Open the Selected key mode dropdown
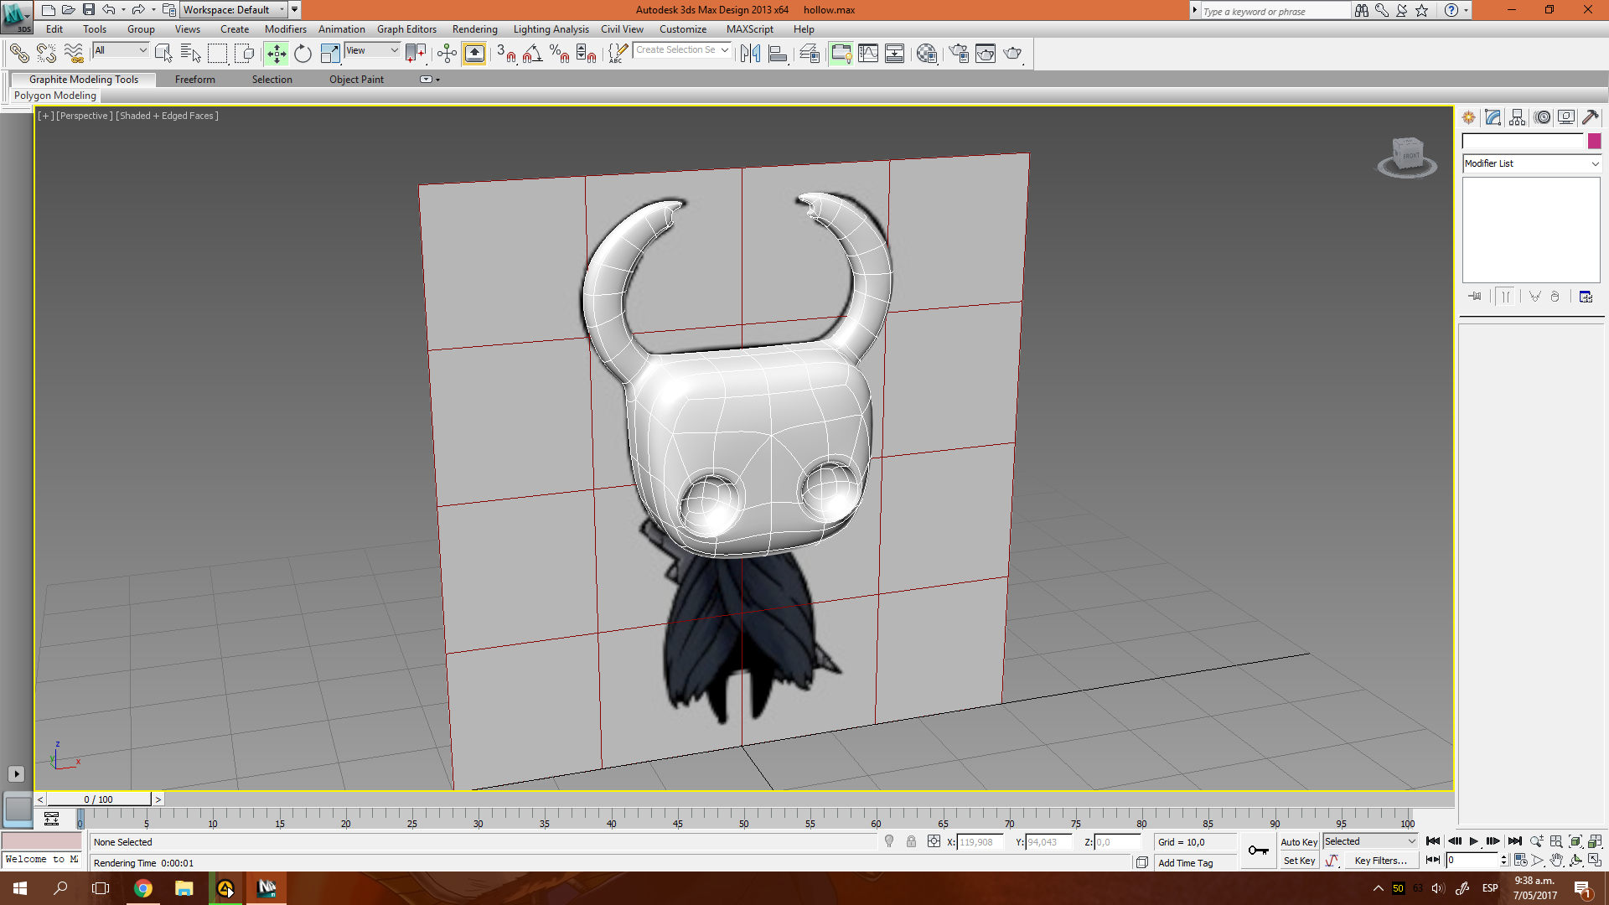 coord(1370,841)
